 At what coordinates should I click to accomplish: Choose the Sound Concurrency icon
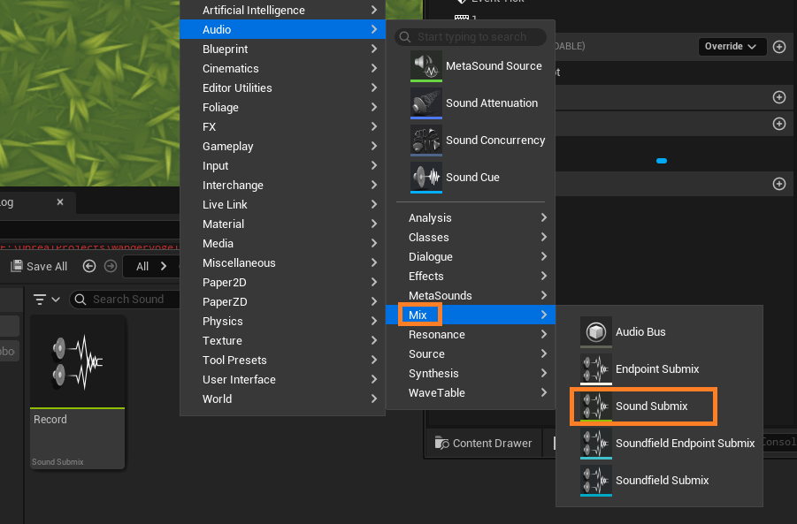[x=425, y=140]
